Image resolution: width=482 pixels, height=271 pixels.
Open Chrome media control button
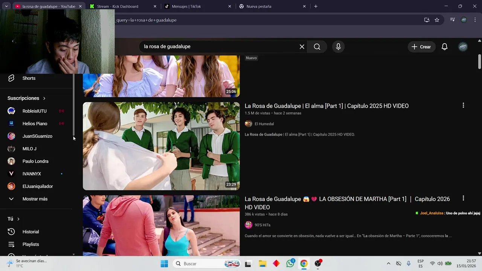click(453, 20)
